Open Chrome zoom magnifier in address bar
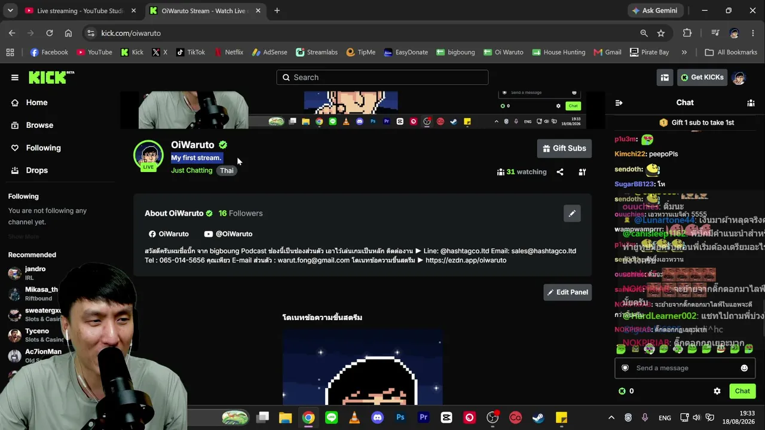Viewport: 765px width, 430px height. point(644,33)
